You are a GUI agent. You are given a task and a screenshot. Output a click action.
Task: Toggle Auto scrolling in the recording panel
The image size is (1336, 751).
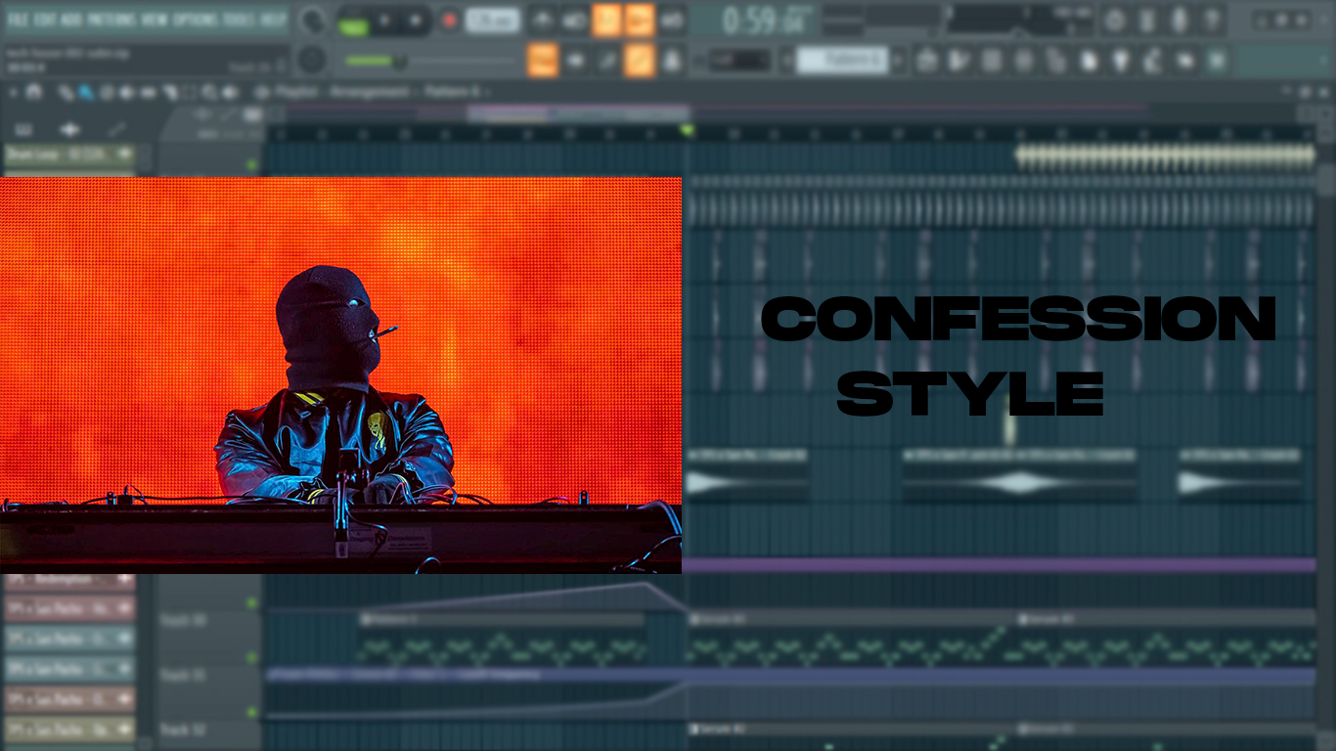click(x=575, y=61)
